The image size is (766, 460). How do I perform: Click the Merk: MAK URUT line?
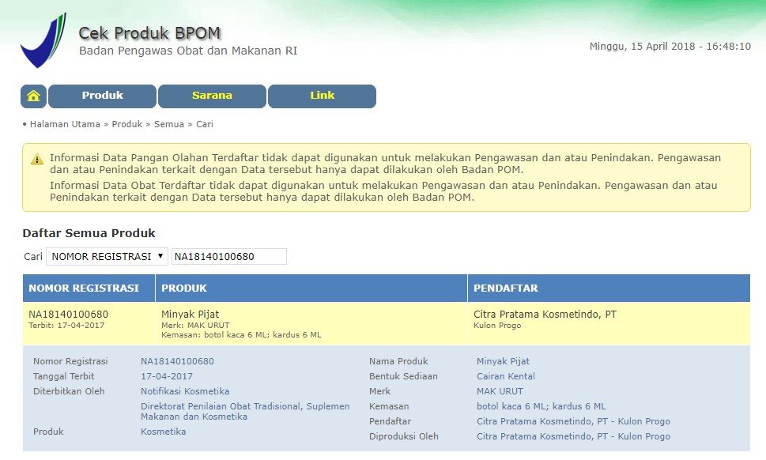click(195, 325)
